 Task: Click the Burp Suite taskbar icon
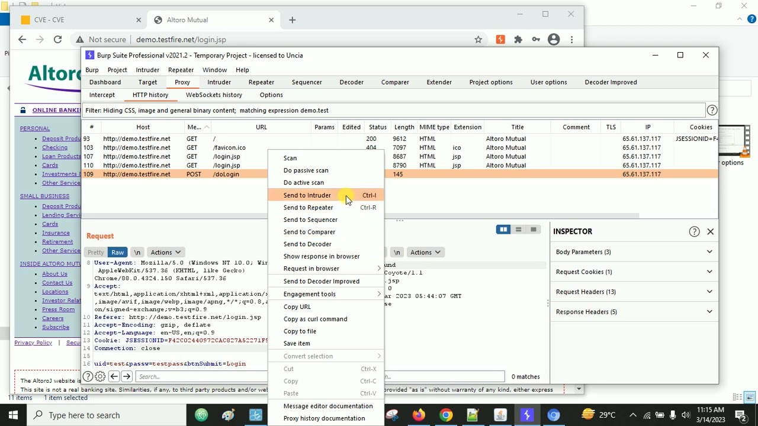(x=526, y=415)
